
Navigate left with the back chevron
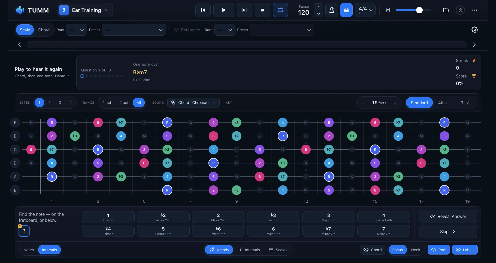20,45
